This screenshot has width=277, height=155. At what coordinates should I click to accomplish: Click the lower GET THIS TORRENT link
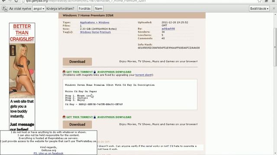point(80,117)
